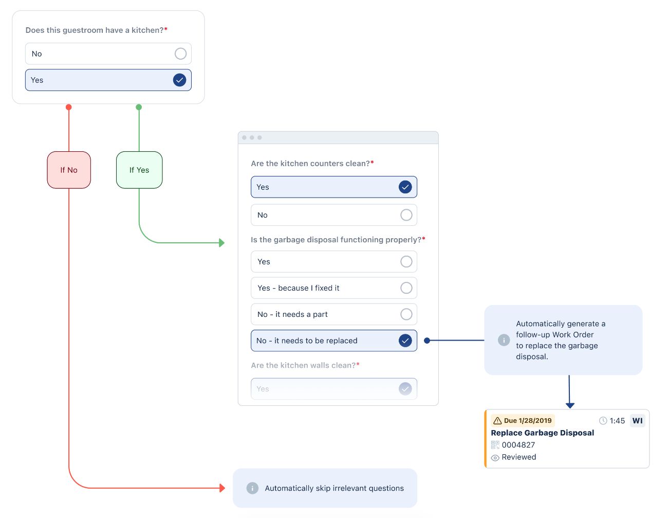
Task: Select Yes for guestroom has a kitchen
Action: click(108, 80)
